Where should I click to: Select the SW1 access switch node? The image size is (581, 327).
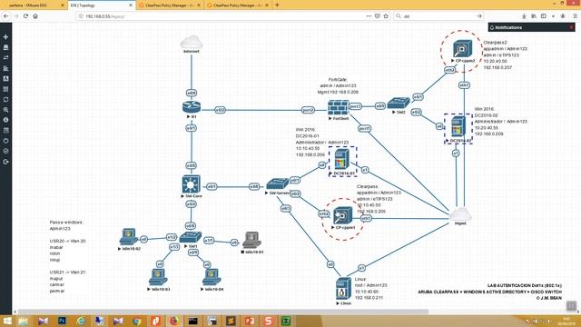coord(191,237)
